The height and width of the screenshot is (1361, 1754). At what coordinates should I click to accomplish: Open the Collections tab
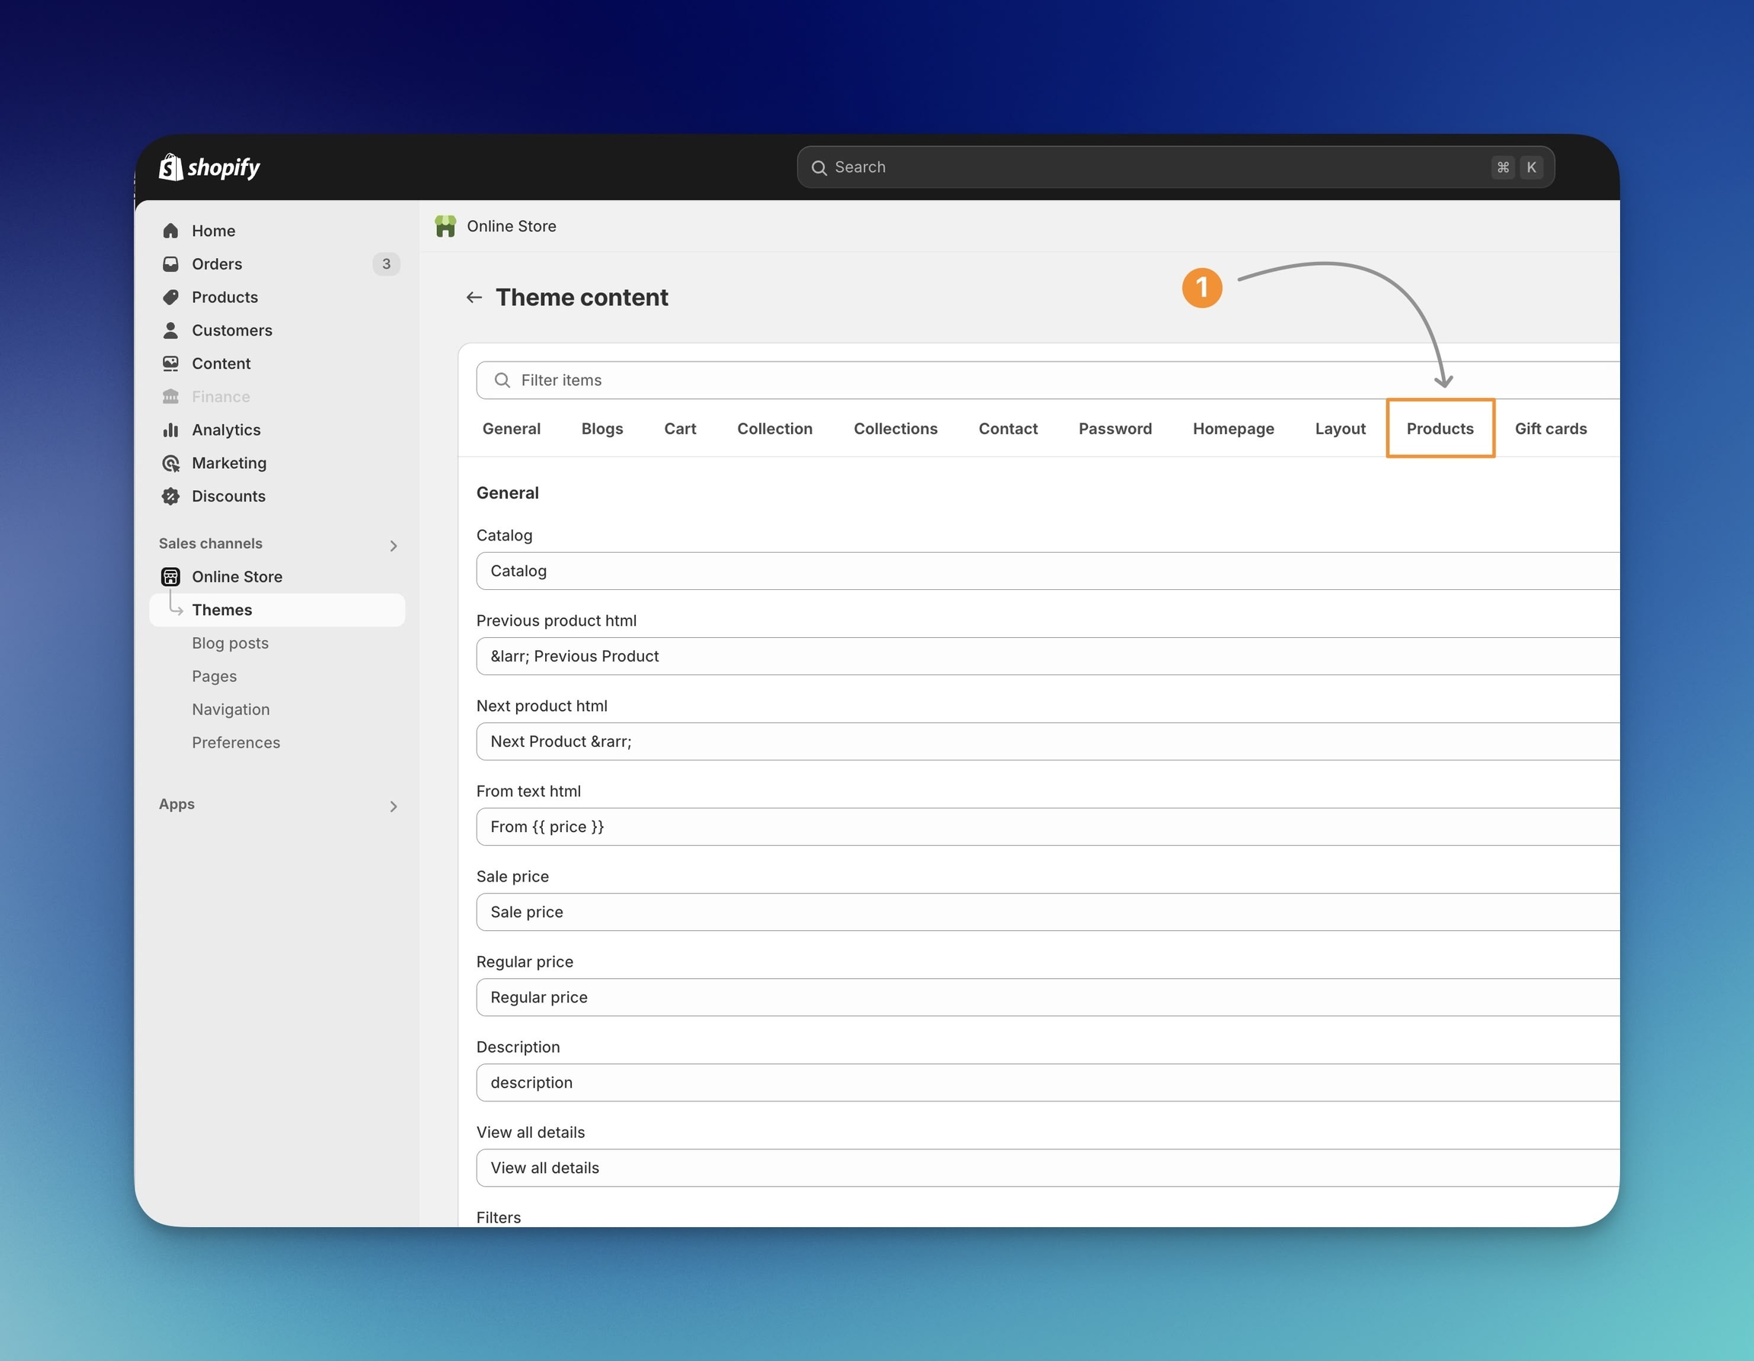point(895,429)
